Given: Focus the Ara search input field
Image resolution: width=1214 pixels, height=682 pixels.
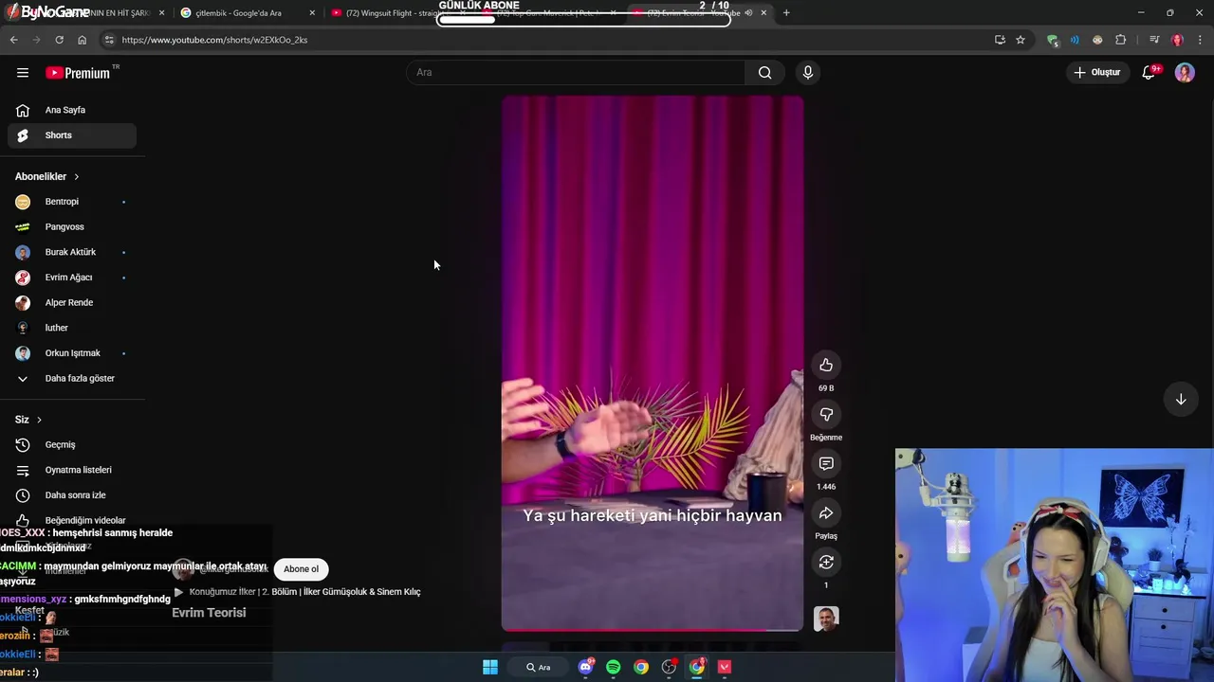Looking at the screenshot, I should pyautogui.click(x=576, y=73).
